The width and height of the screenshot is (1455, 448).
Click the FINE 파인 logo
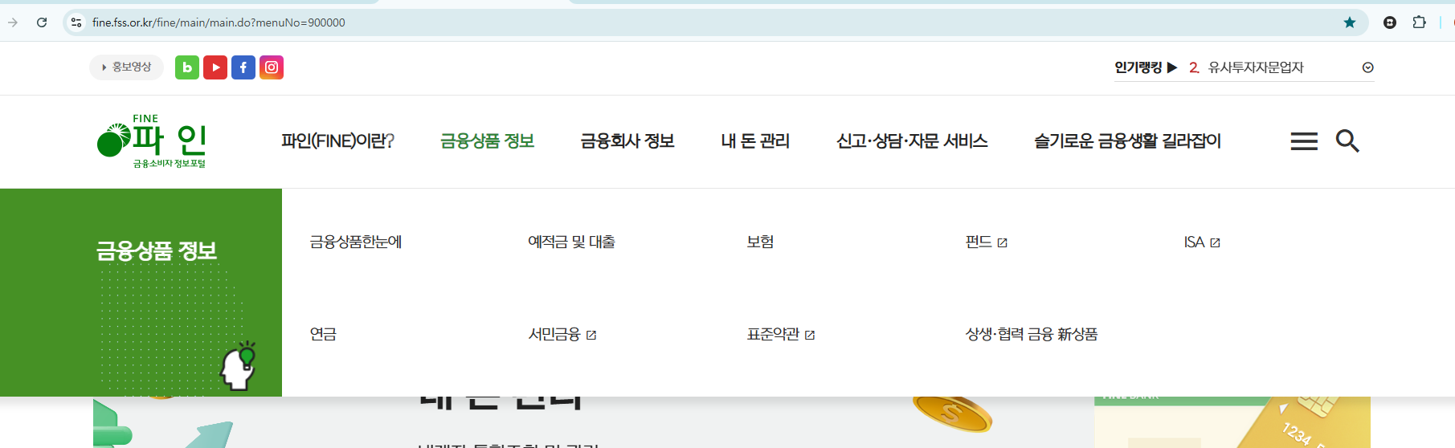(152, 141)
